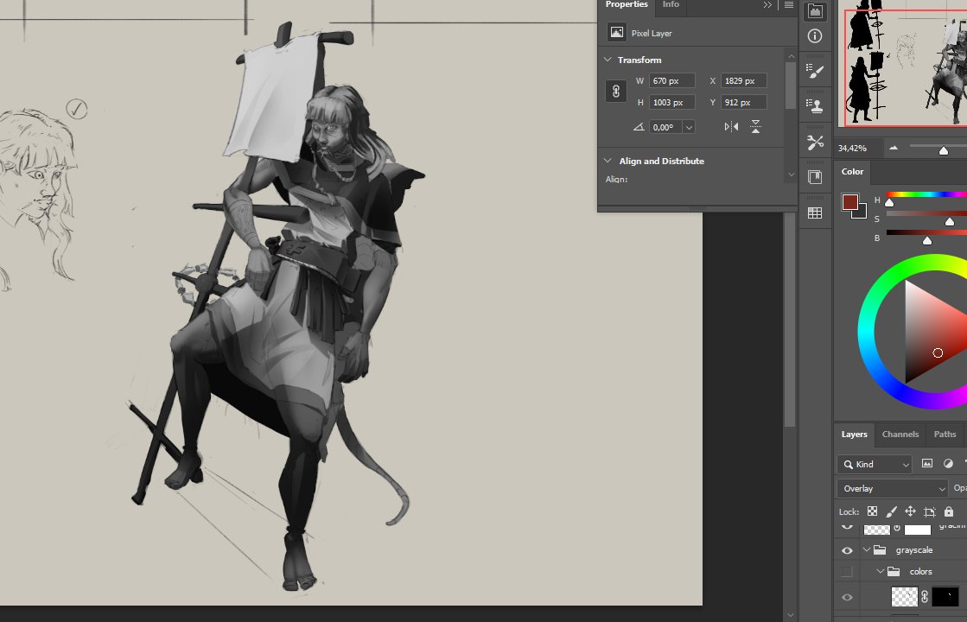The height and width of the screenshot is (622, 967).
Task: Open the Clone Source stamp panel icon
Action: coord(814,105)
